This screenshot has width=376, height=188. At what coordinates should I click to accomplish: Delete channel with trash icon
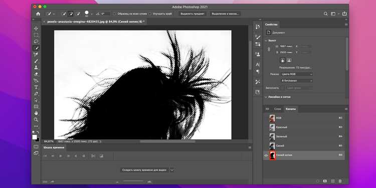(x=340, y=181)
